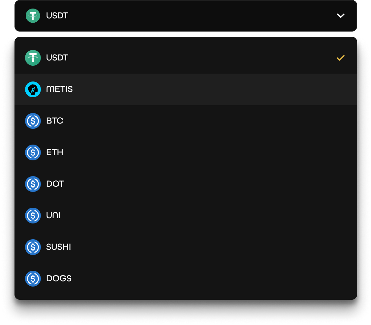This screenshot has width=371, height=325.
Task: Click the USDT Tether icon in the list
Action: pos(33,58)
